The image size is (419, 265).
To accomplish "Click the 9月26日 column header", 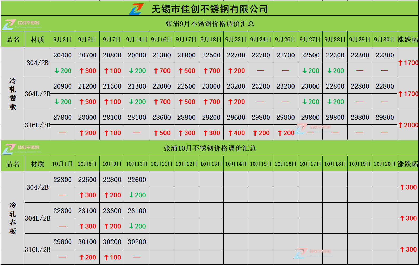I will pos(286,39).
